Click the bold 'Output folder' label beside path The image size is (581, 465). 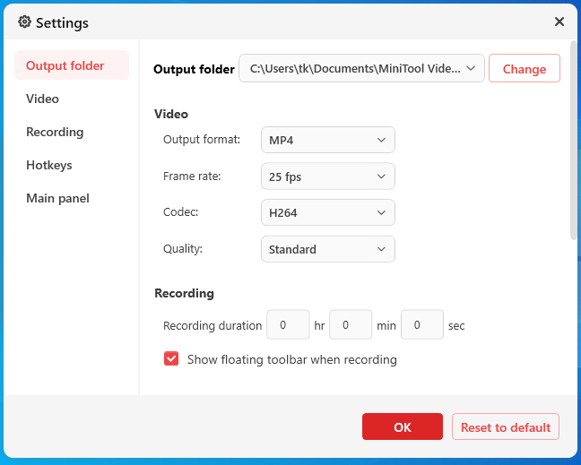click(194, 69)
